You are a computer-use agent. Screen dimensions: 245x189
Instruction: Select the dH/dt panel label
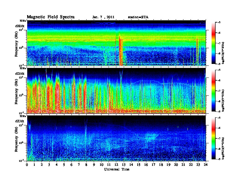pos(20,26)
